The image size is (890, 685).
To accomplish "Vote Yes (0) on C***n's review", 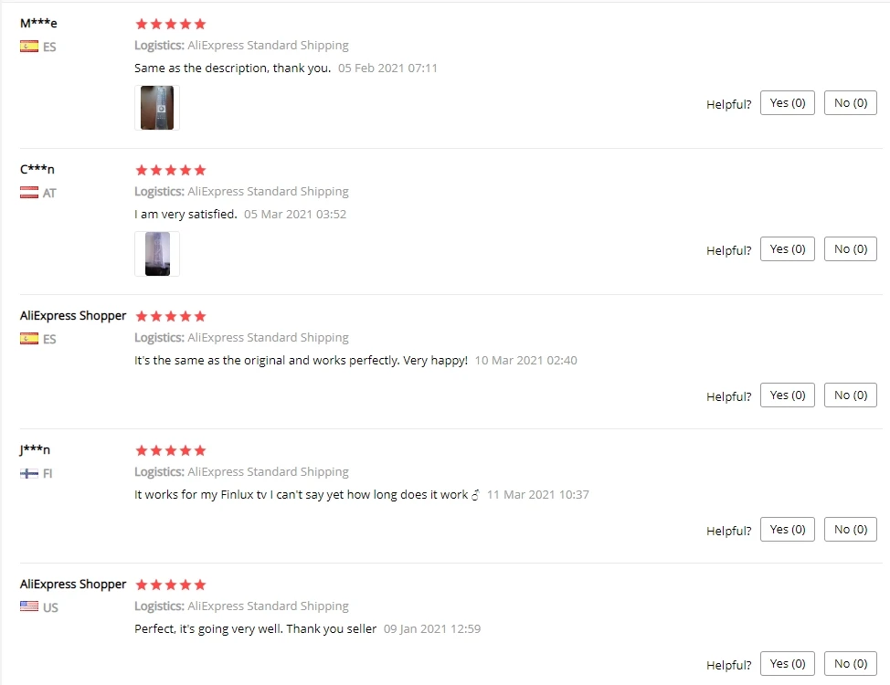I will click(788, 249).
